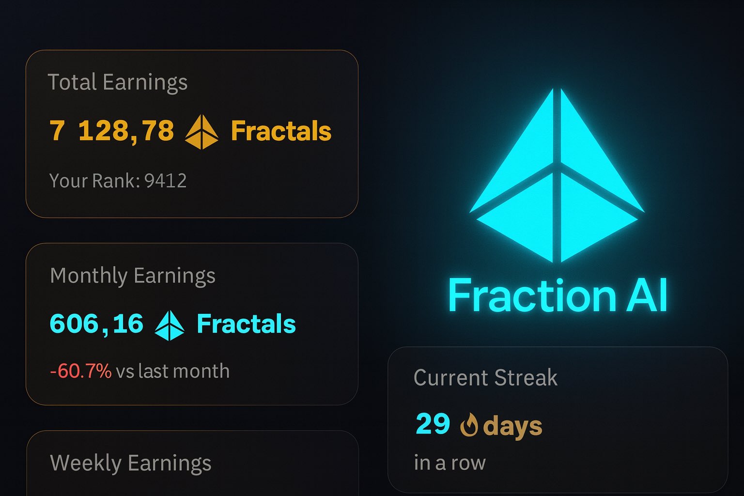Click the 29 days streak value
The width and height of the screenshot is (744, 496).
pyautogui.click(x=479, y=425)
